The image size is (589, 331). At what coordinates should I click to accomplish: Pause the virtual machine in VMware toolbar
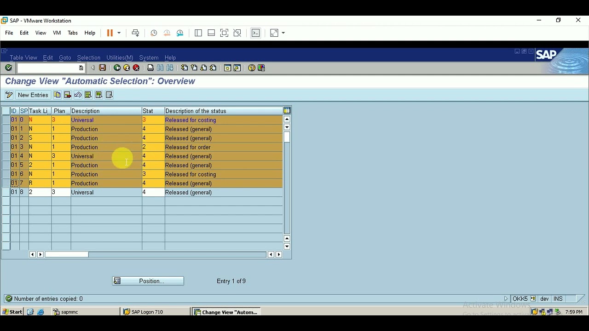click(110, 33)
